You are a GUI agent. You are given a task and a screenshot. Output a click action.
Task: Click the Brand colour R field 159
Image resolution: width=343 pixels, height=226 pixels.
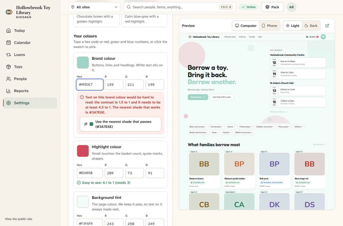tap(114, 85)
